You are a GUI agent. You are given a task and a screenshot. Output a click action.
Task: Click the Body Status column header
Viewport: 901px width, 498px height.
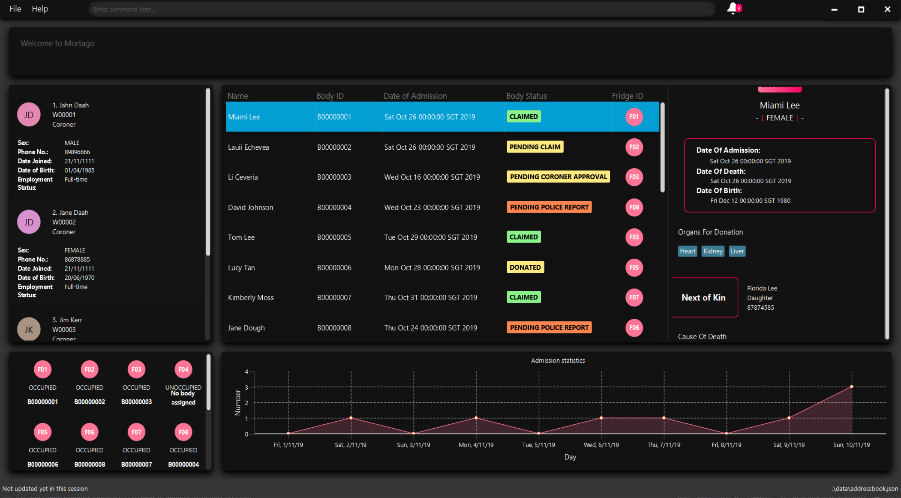(526, 96)
